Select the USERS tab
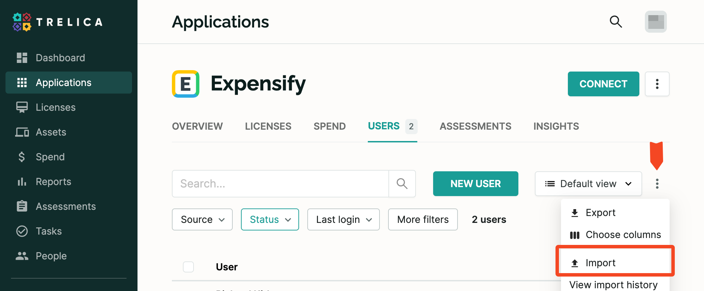 click(393, 126)
